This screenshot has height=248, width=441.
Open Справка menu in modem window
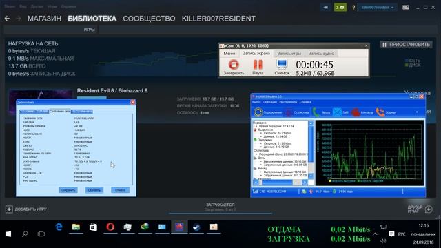[x=305, y=102]
